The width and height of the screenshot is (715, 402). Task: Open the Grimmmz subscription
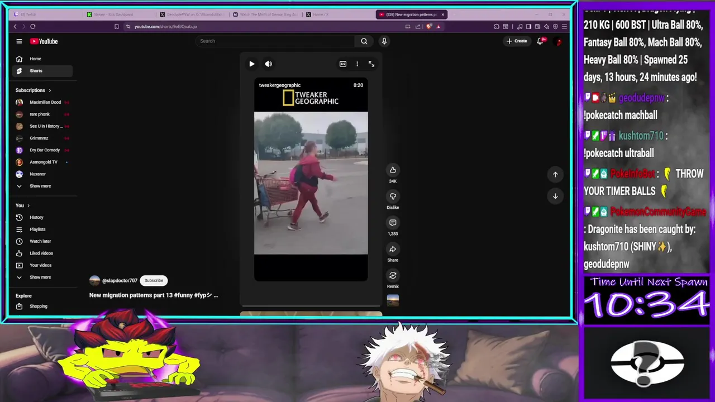tap(42, 138)
